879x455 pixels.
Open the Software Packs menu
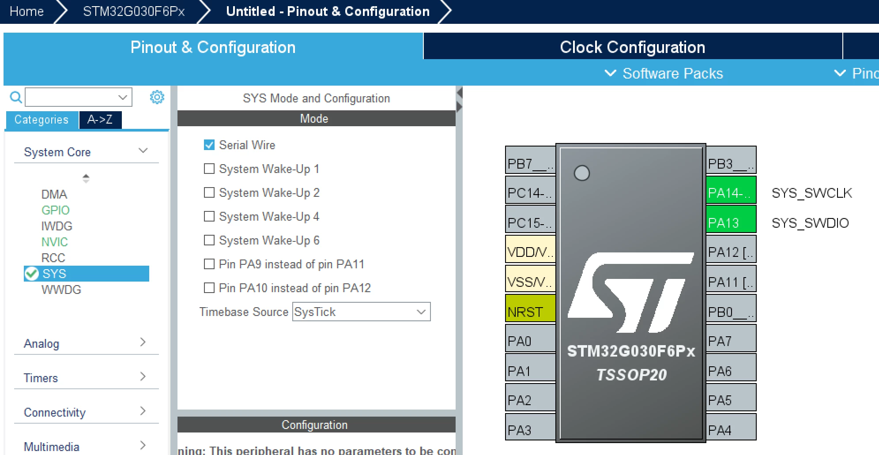click(x=664, y=73)
